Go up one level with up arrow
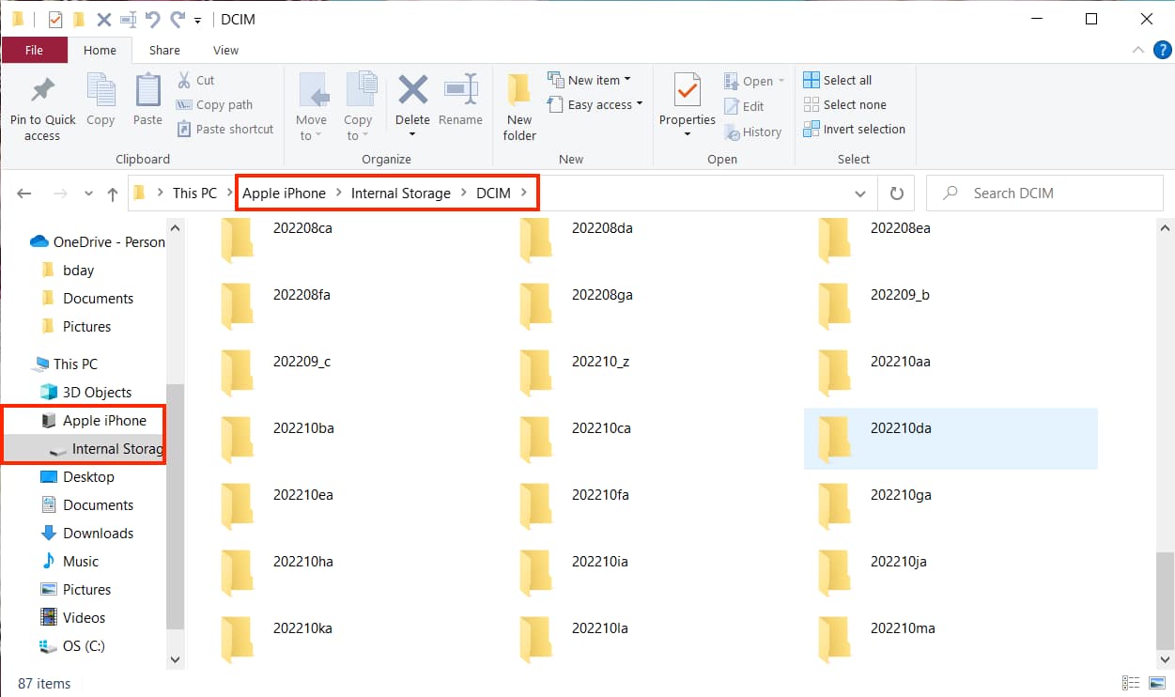Screen dimensions: 1175x697 pos(113,194)
